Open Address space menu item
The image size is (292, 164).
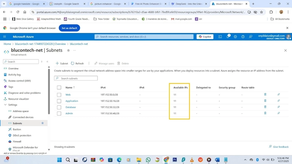click(21, 111)
